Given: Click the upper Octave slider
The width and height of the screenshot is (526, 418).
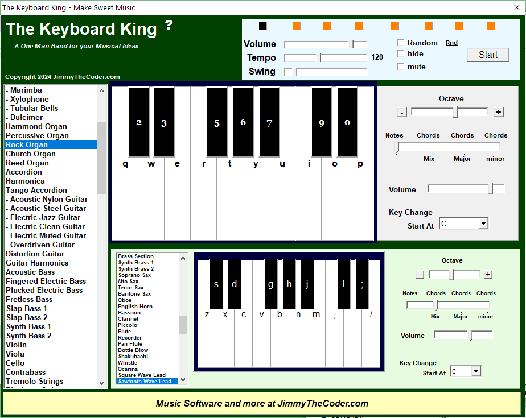Looking at the screenshot, I should pos(450,112).
